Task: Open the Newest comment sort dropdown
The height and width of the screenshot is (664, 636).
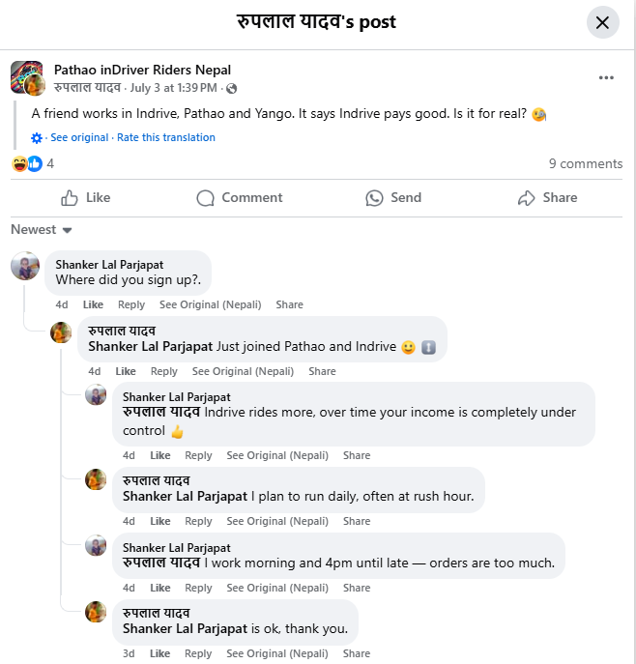Action: pyautogui.click(x=41, y=229)
